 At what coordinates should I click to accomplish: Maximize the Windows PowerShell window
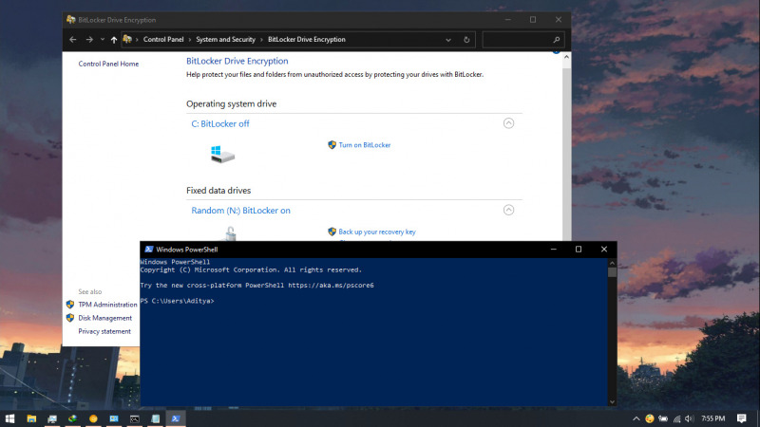pyautogui.click(x=579, y=250)
